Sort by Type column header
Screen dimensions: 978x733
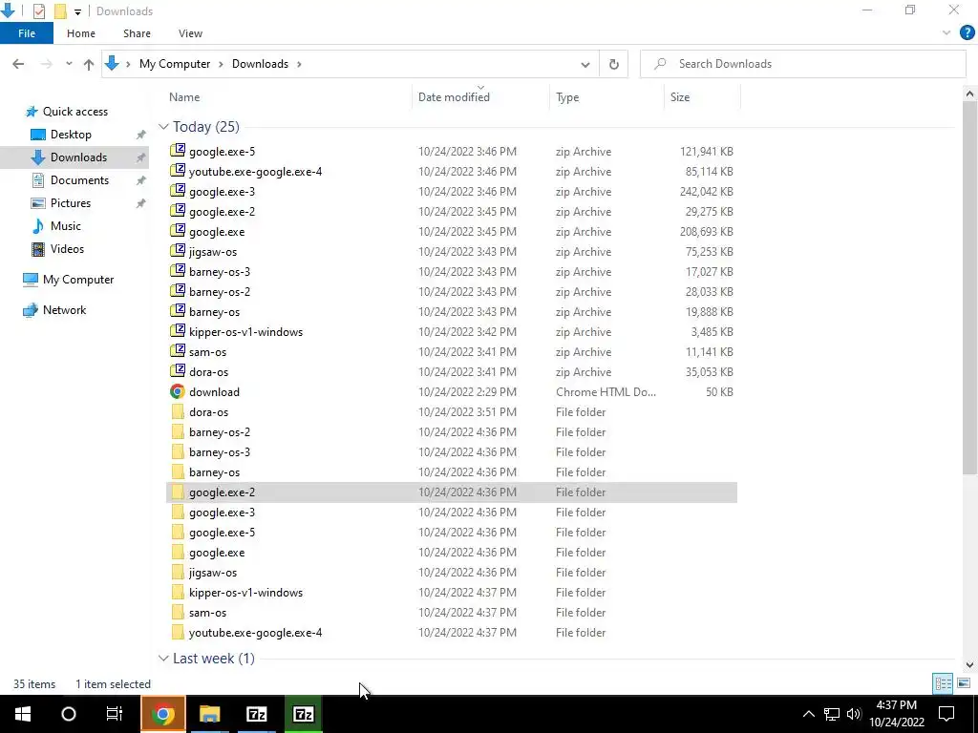point(567,97)
